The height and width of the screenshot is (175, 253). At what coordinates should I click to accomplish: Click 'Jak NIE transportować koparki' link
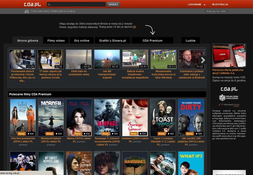coord(107,74)
